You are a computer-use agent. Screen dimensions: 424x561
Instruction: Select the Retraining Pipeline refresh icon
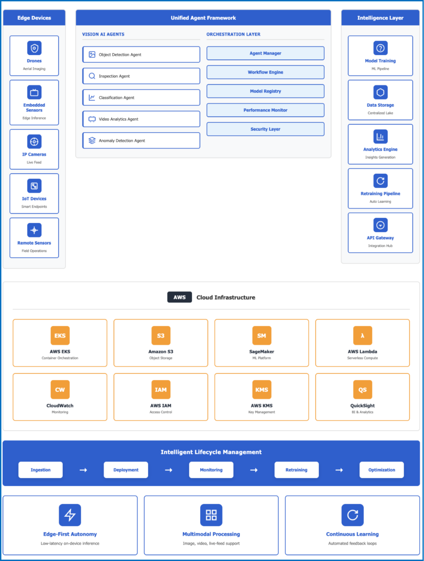380,181
